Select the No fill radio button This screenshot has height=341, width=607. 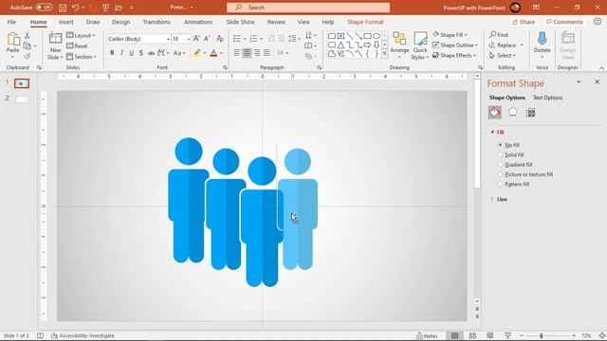point(500,145)
